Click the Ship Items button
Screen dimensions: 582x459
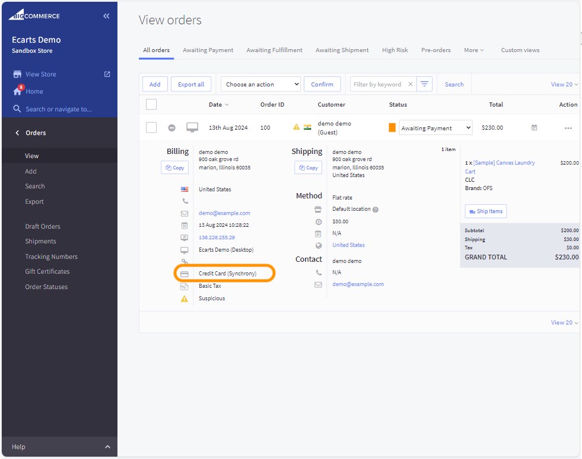pos(485,211)
